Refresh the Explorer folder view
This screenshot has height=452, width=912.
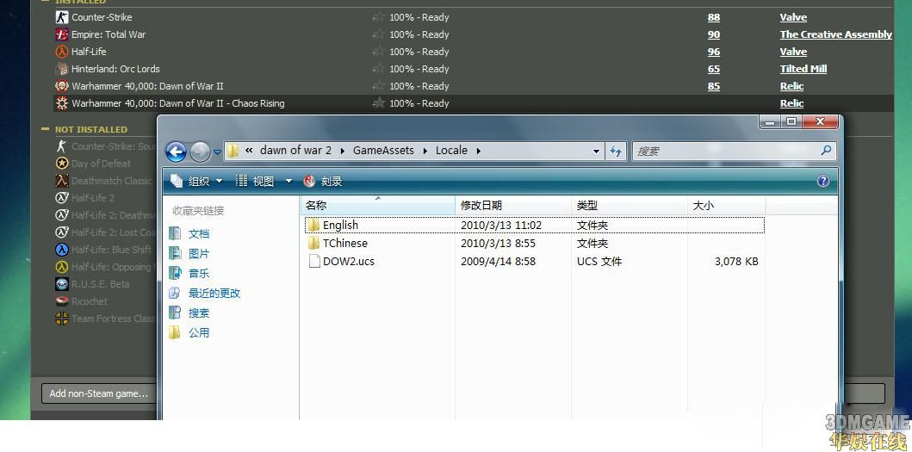point(616,152)
